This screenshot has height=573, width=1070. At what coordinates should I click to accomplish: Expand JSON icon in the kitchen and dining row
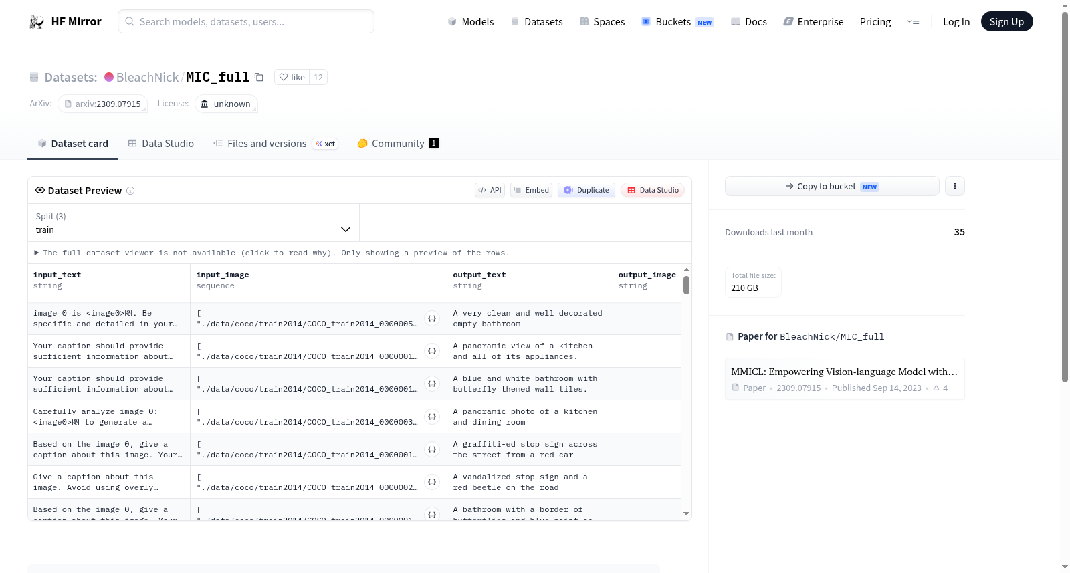pos(432,417)
